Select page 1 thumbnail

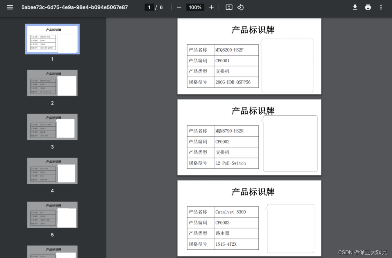52,39
